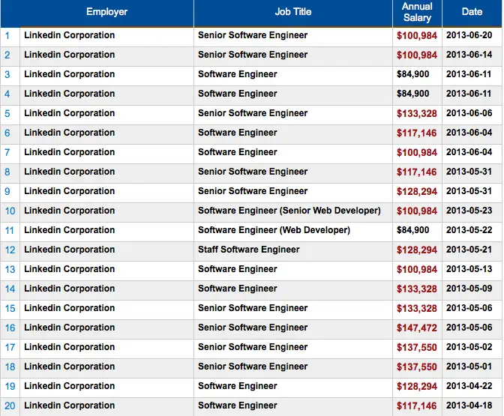This screenshot has height=416, width=504.
Task: Open row number 7 link
Action: 7,153
